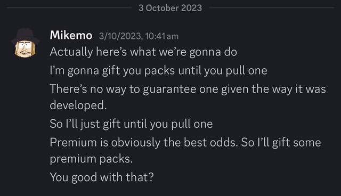This screenshot has height=196, width=341.
Task: Click divider line left of the date
Action: pos(69,8)
